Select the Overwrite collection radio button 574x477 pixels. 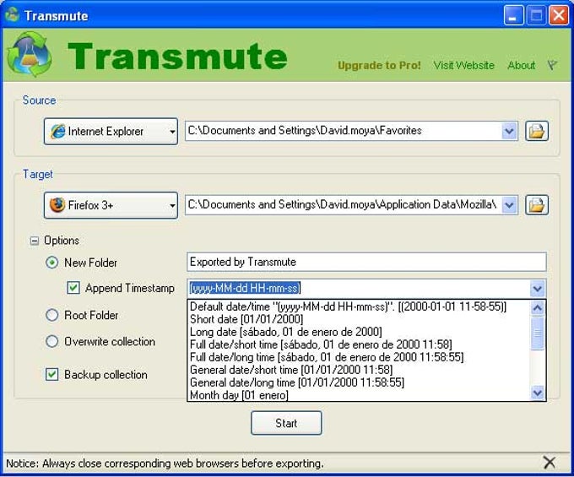[52, 341]
